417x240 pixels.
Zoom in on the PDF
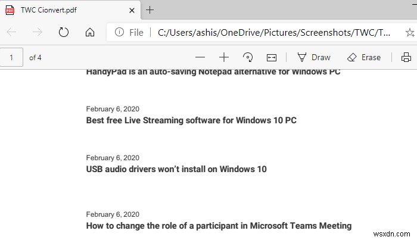[224, 57]
